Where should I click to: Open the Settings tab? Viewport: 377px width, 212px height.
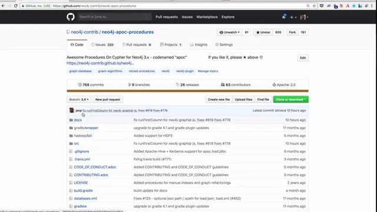point(224,45)
